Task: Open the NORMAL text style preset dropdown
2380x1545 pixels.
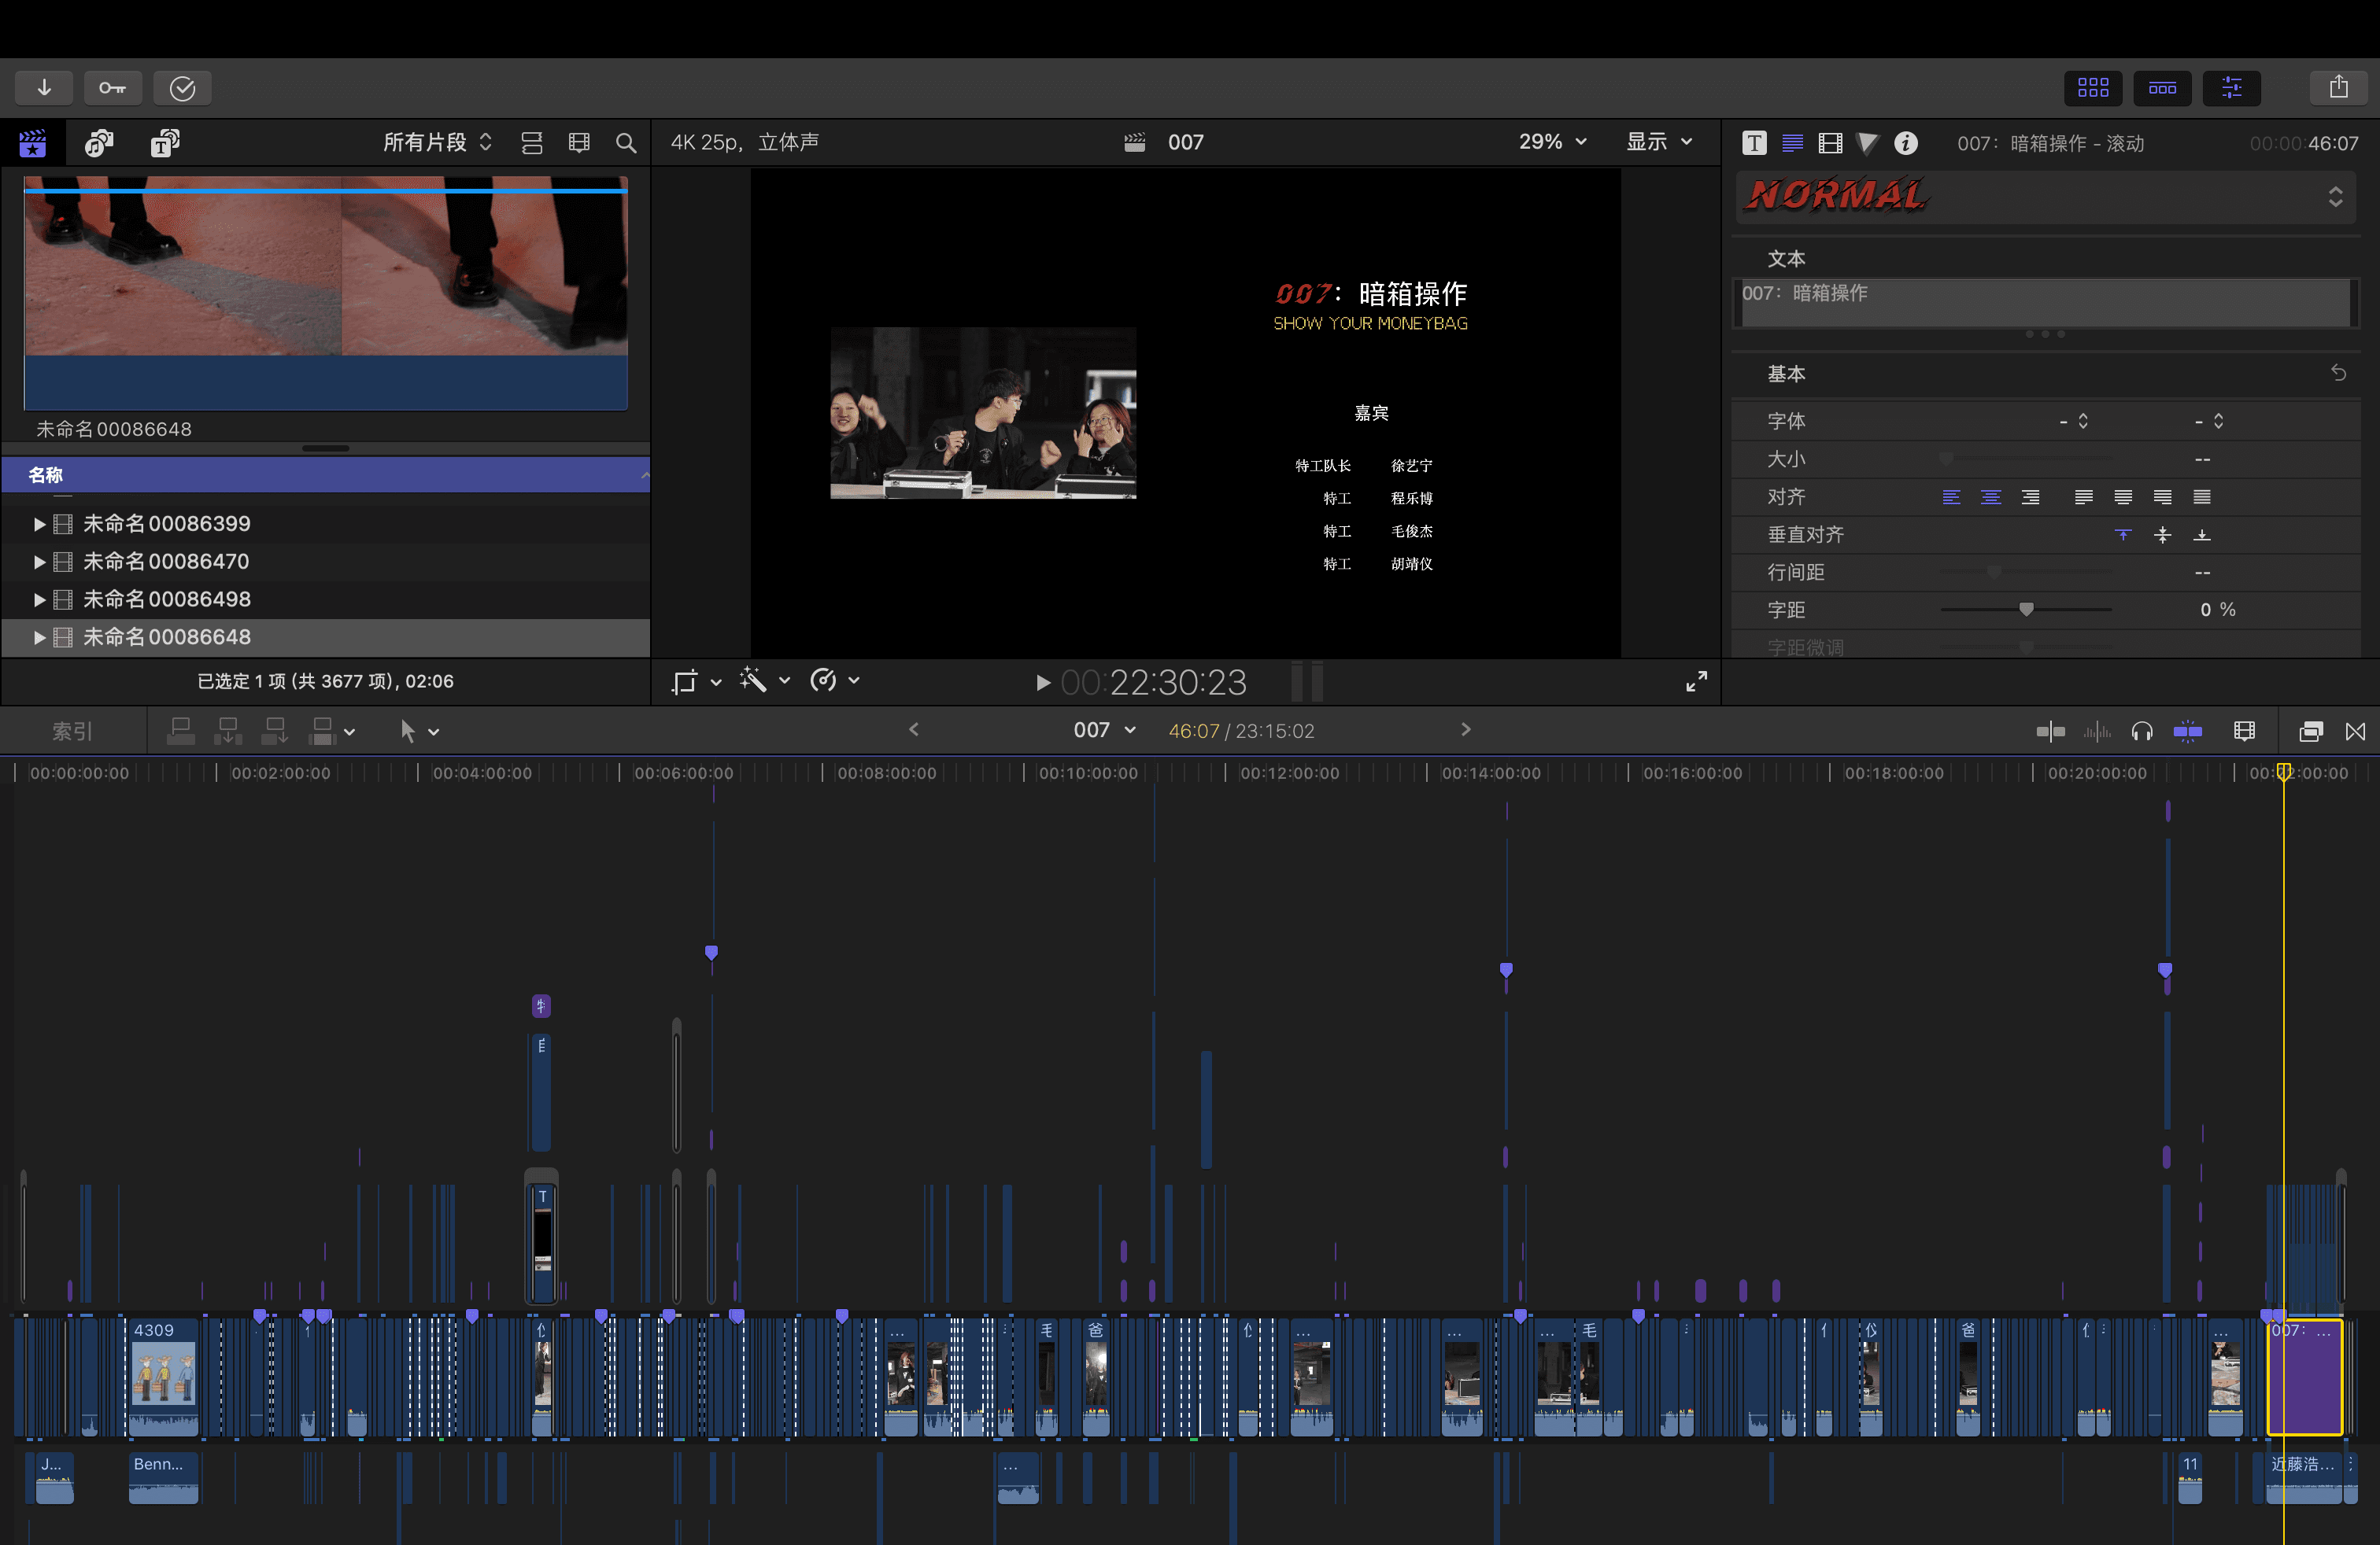Action: tap(2045, 197)
